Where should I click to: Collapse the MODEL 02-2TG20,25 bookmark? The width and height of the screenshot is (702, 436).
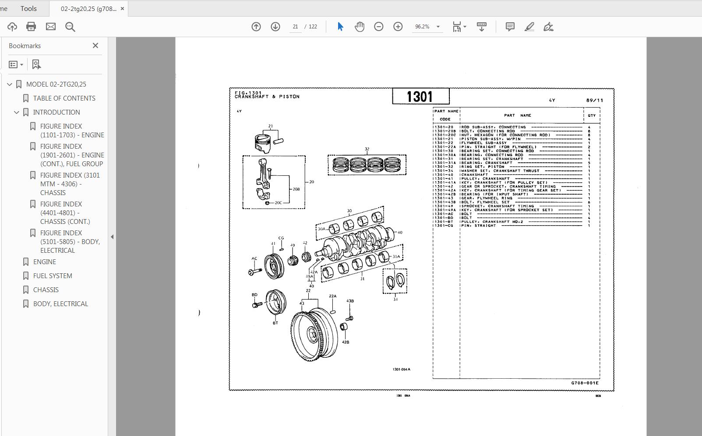point(9,84)
